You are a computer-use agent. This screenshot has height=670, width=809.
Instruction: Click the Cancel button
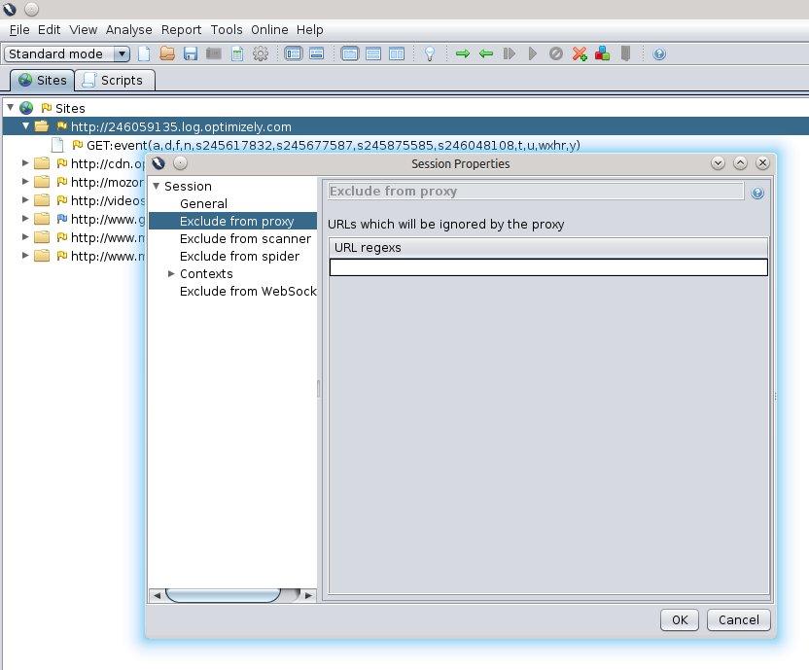[x=739, y=619]
